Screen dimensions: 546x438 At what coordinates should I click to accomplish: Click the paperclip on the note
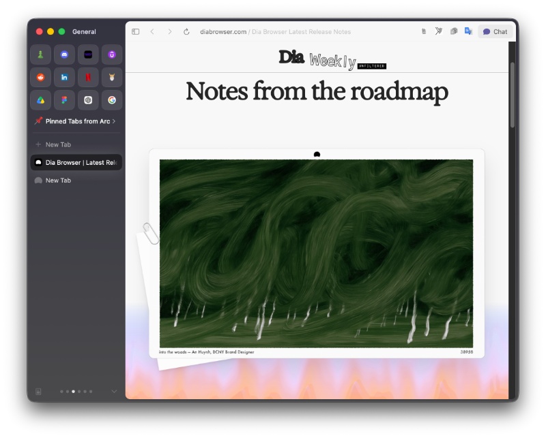[151, 233]
